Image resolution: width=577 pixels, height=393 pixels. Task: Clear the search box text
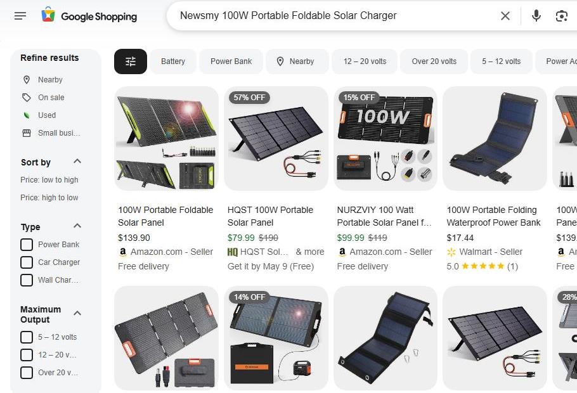pyautogui.click(x=505, y=16)
